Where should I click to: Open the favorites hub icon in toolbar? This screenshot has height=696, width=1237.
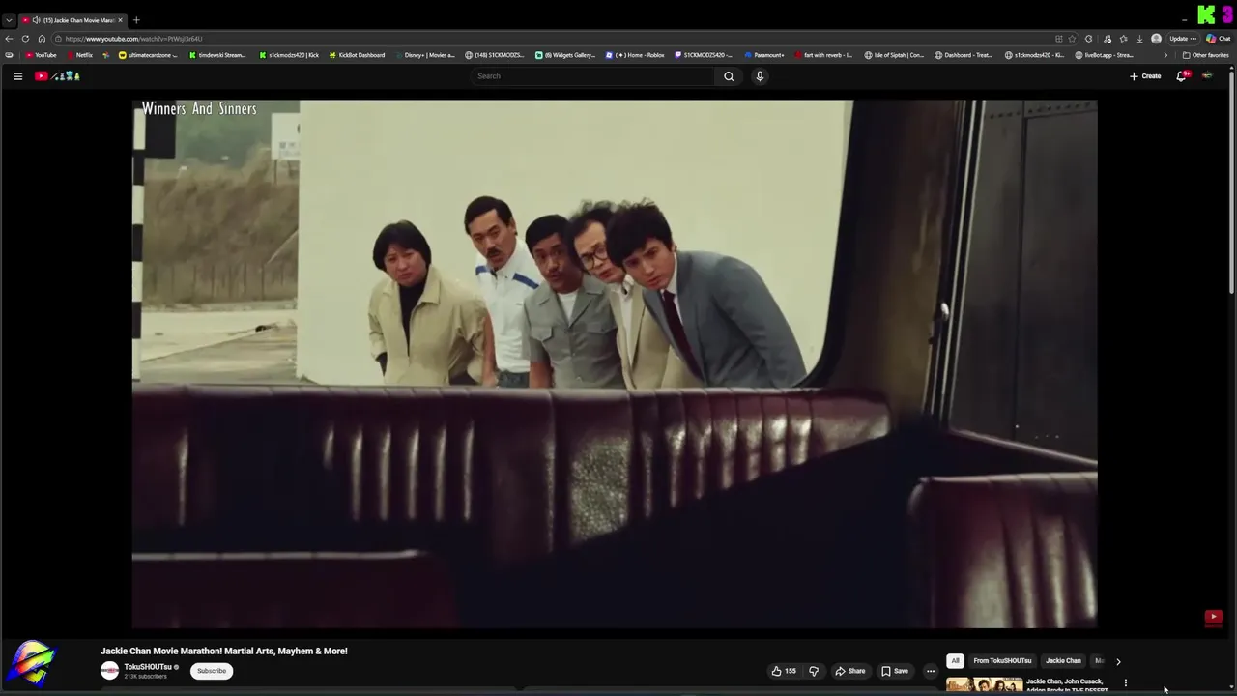[1123, 39]
